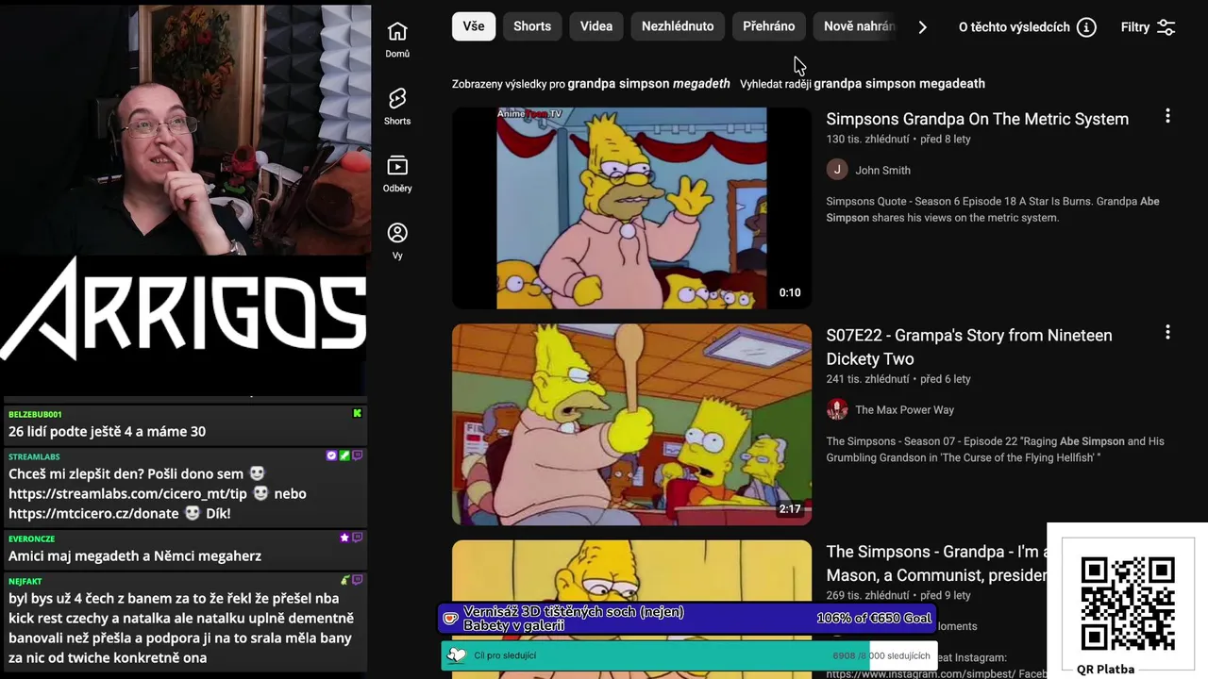Viewport: 1208px width, 679px height.
Task: Open more options for Simpsons Grandpa On The Metric System
Action: pyautogui.click(x=1167, y=116)
